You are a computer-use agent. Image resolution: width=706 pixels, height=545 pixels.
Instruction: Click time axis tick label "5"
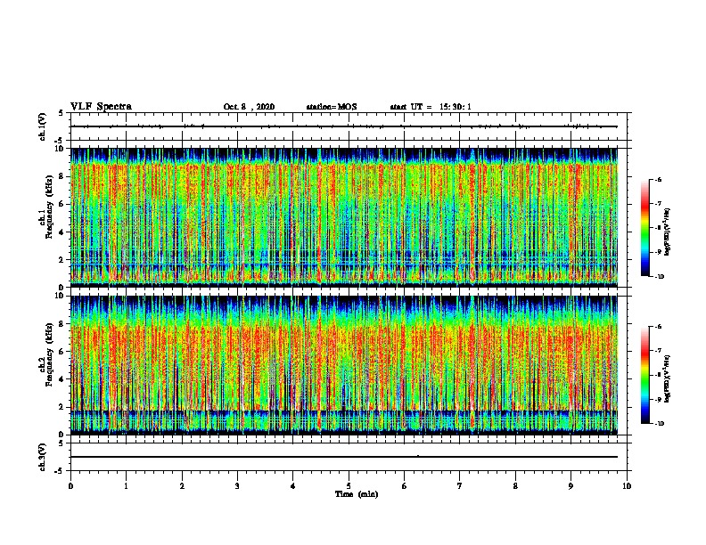coord(349,486)
